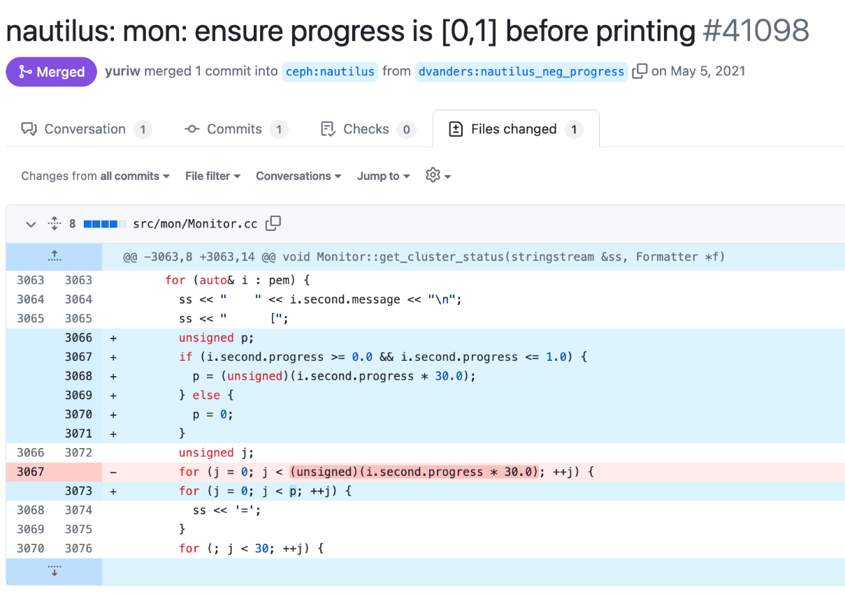Open the ceph:nautilus base branch link
Viewport: 845px width, 596px height.
pyautogui.click(x=330, y=71)
